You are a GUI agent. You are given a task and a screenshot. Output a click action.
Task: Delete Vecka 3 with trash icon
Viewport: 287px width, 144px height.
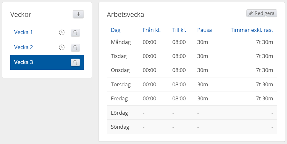pyautogui.click(x=75, y=62)
